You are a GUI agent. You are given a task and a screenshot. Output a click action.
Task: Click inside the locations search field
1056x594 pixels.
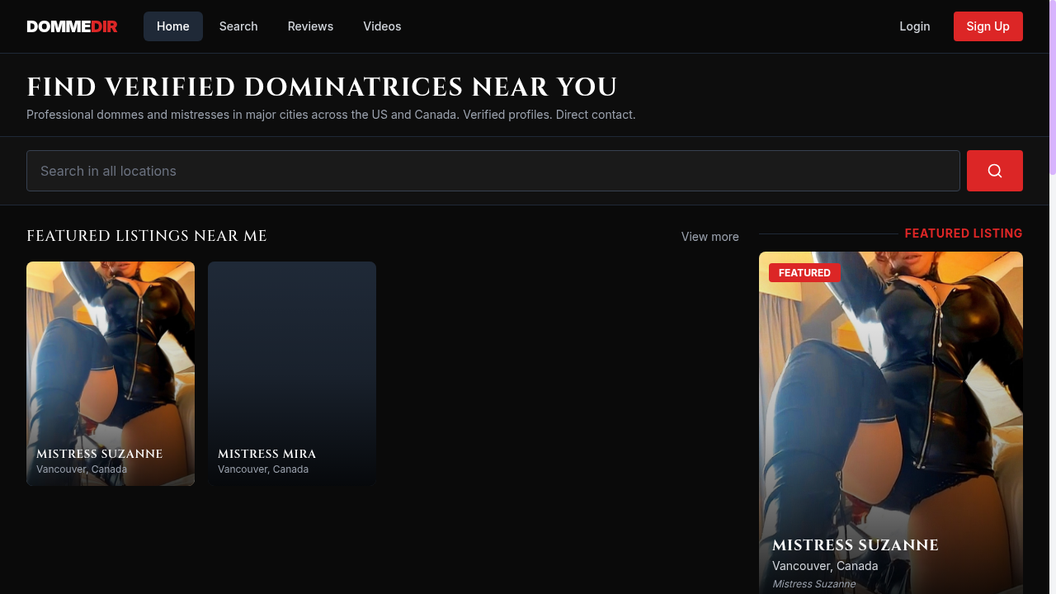coord(330,170)
